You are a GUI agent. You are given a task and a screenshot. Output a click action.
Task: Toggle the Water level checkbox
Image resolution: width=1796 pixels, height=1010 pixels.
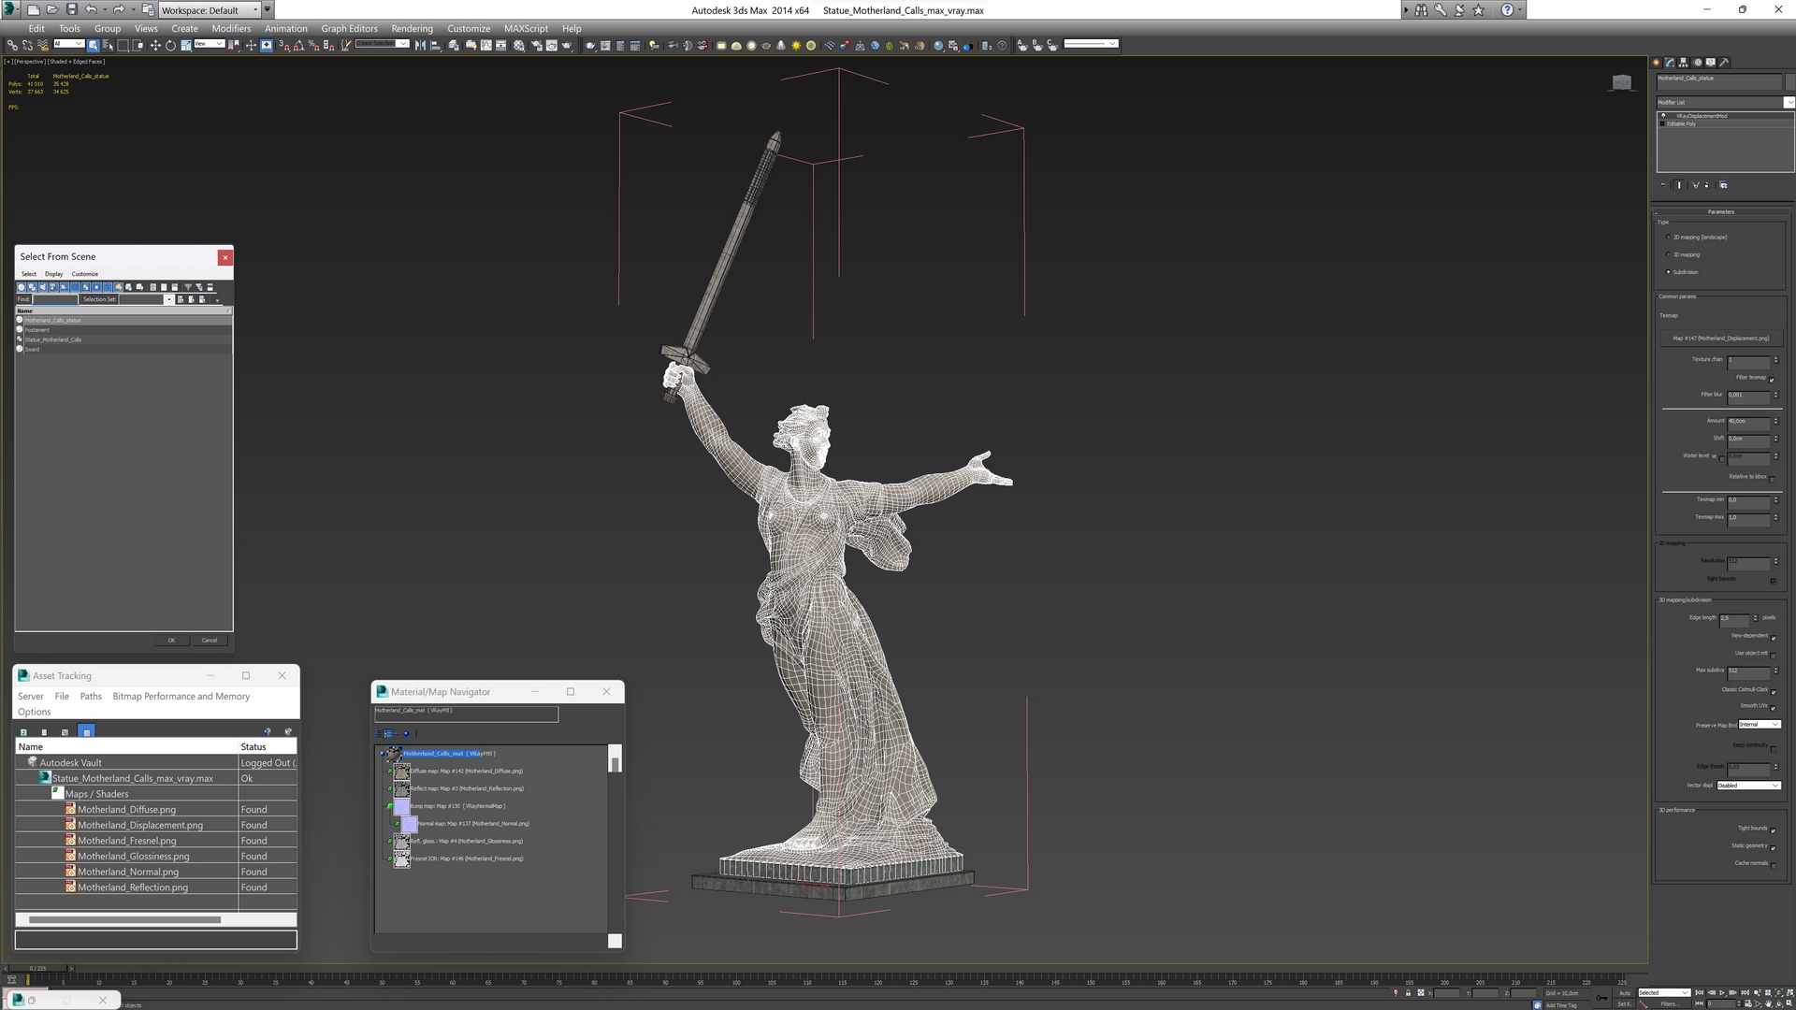[1721, 457]
